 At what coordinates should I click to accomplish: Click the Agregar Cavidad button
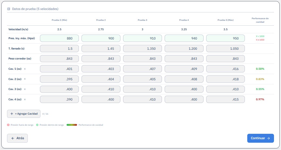tap(24, 114)
